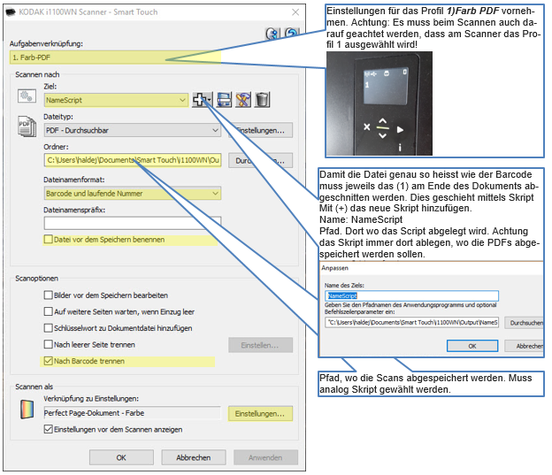Click the edit destination tools icon
Screen dimensions: 552x475
[242, 100]
